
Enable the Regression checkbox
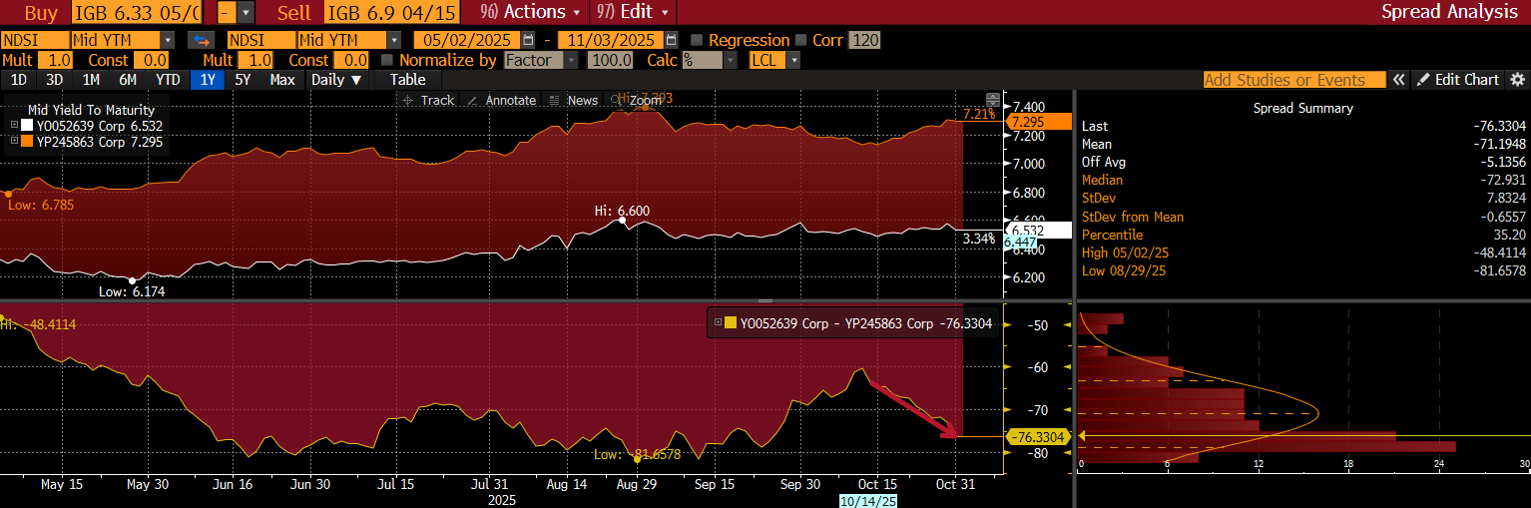(x=697, y=40)
